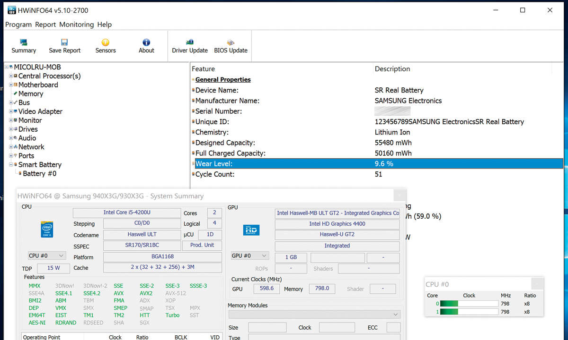Open the GPU #0 selector dropdown
Image resolution: width=568 pixels, height=340 pixels.
(x=249, y=255)
